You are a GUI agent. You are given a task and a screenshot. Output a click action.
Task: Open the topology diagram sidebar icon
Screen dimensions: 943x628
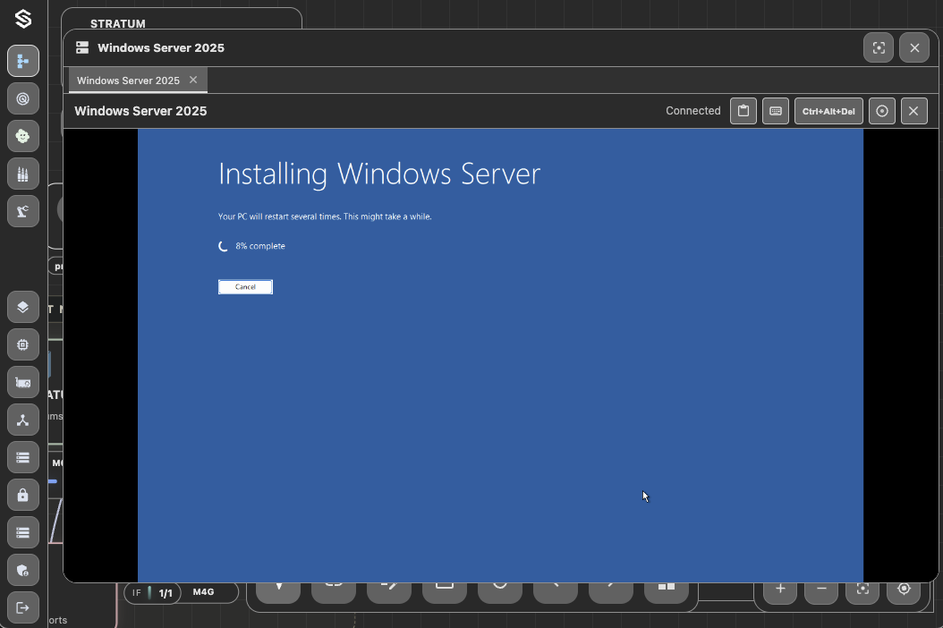coord(23,61)
